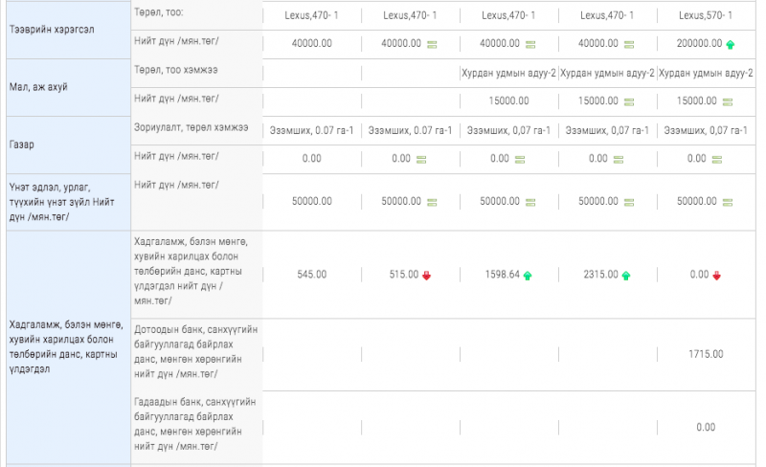Click first equals icon in the 50000.00 row
Viewport: 766px width, 467px height.
tap(432, 202)
